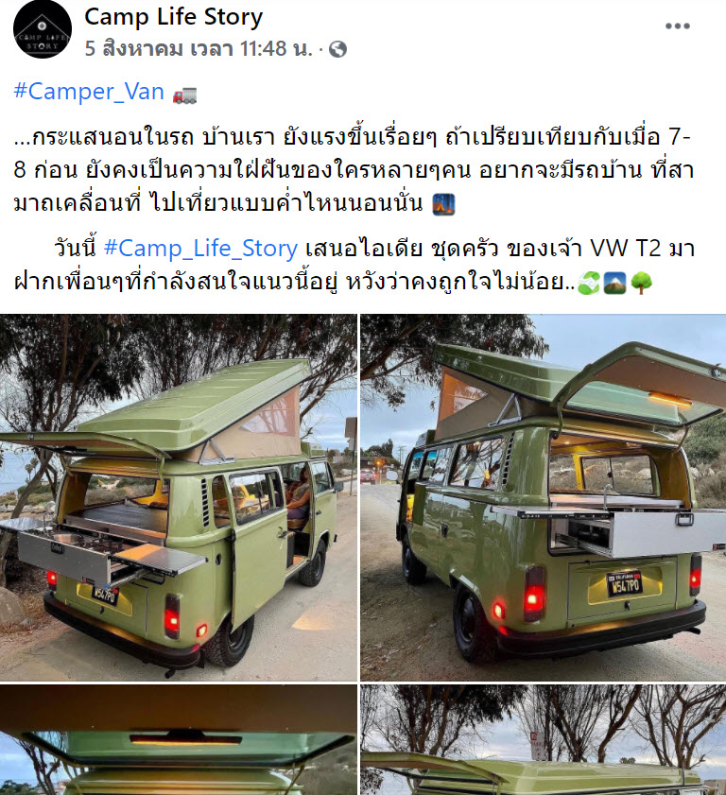Screen dimensions: 726x795
Task: Open bottom-right photo of van roof
Action: pyautogui.click(x=543, y=740)
